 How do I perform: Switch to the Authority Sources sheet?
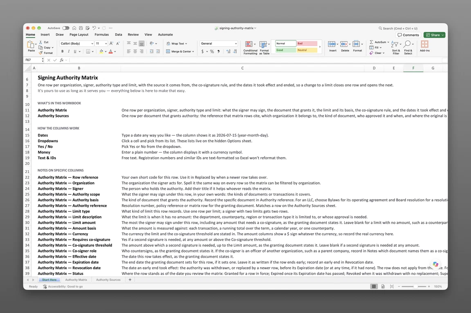(108, 279)
